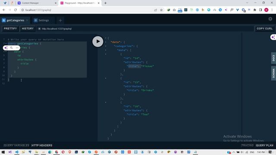The image size is (276, 155).
Task: Open the query HISTORY
Action: pos(28,29)
